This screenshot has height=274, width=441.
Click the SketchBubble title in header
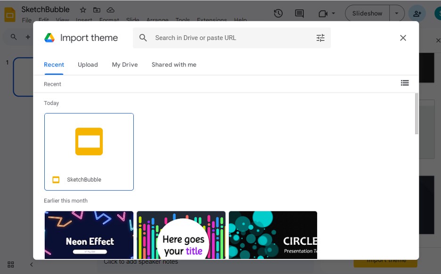coord(46,9)
